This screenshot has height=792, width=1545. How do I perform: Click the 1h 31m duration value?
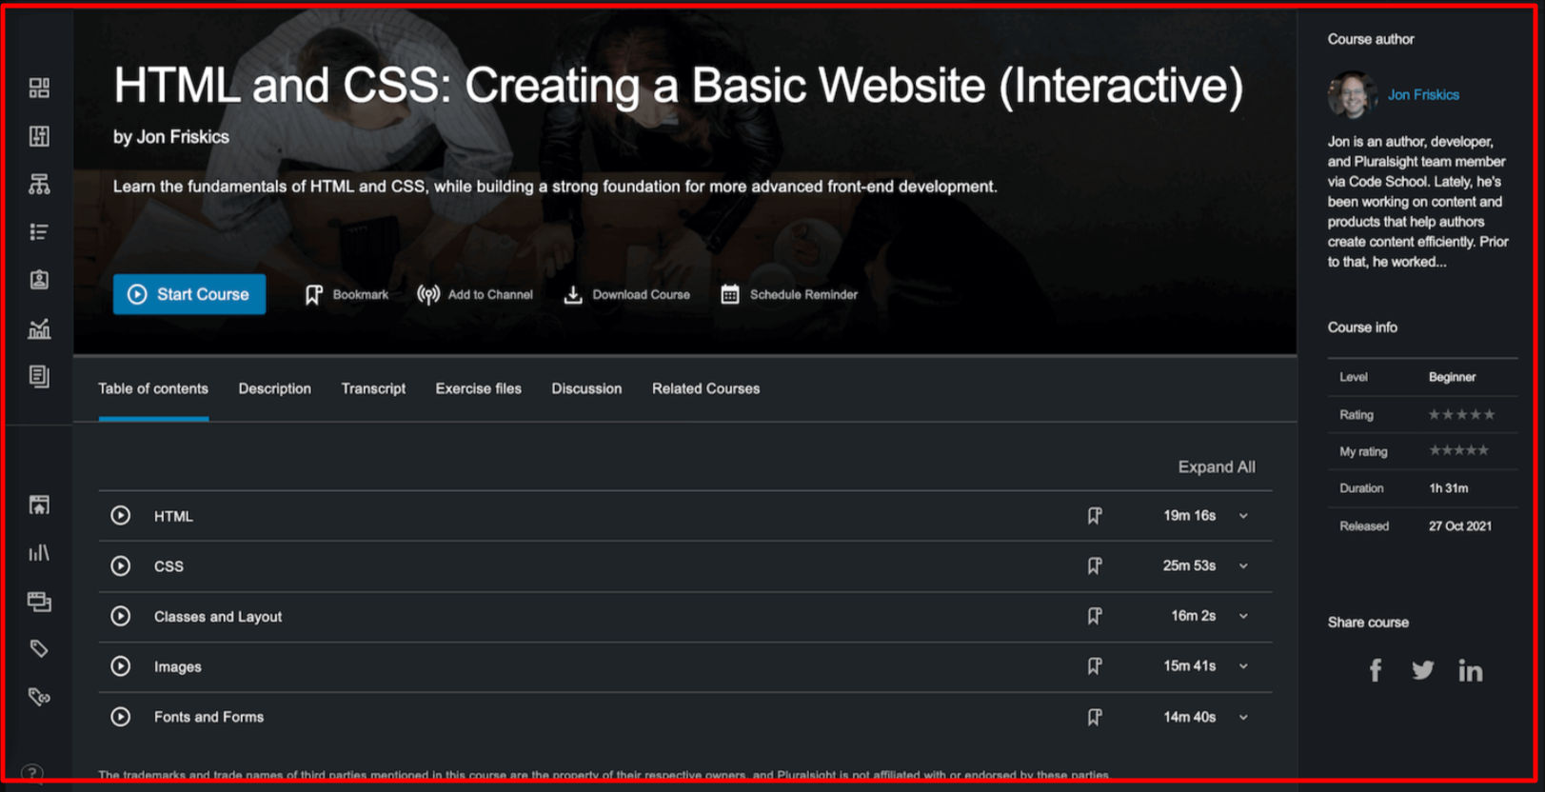tap(1449, 488)
